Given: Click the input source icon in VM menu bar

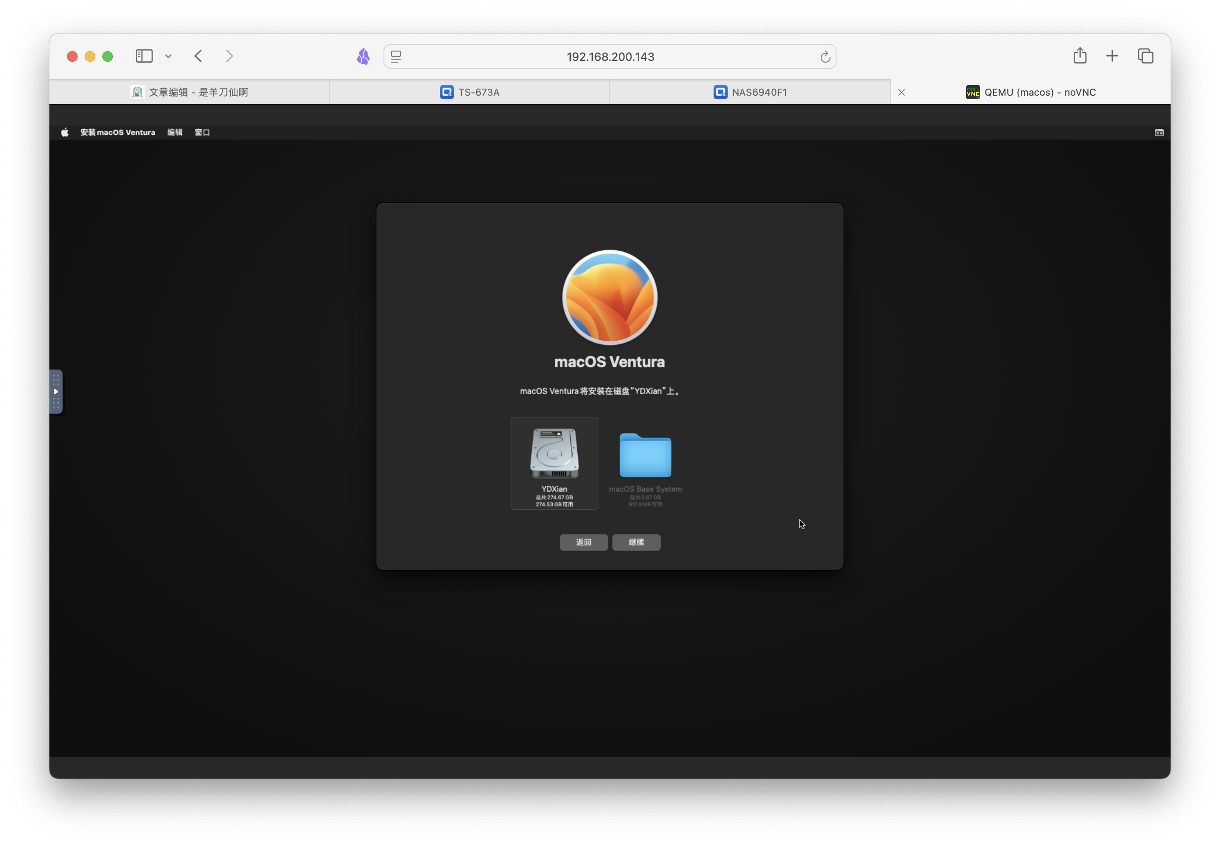Looking at the screenshot, I should click(1159, 133).
